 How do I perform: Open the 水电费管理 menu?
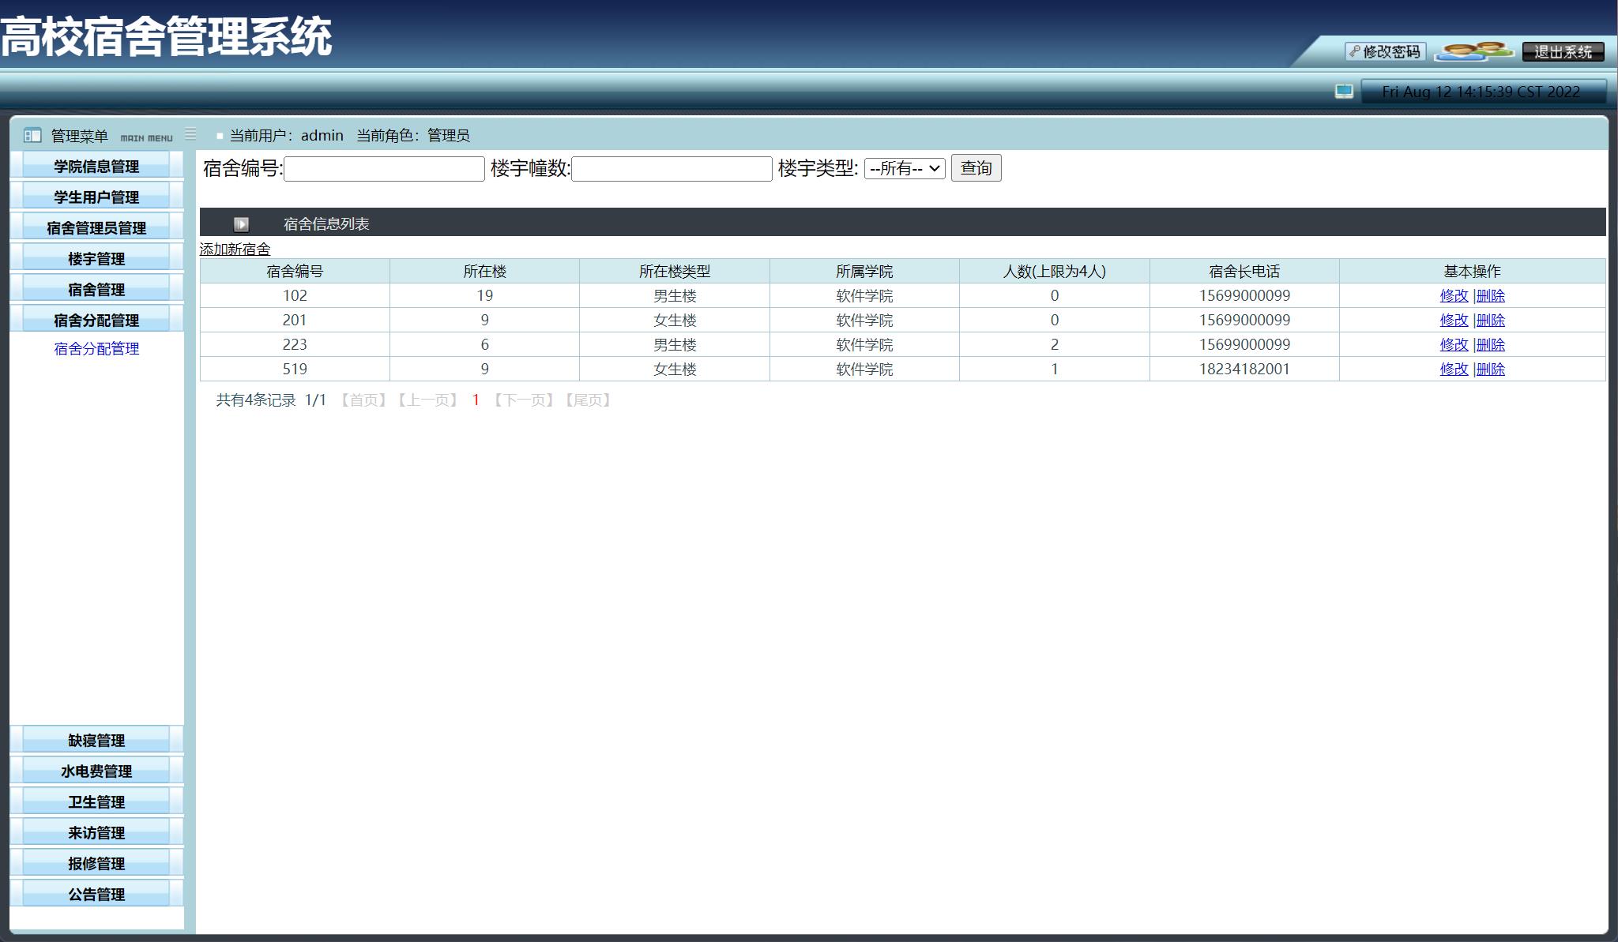tap(96, 771)
